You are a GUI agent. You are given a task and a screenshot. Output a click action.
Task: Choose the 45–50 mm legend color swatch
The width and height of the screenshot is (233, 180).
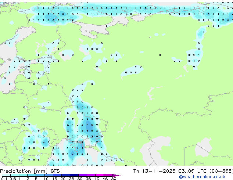[x=108, y=175]
